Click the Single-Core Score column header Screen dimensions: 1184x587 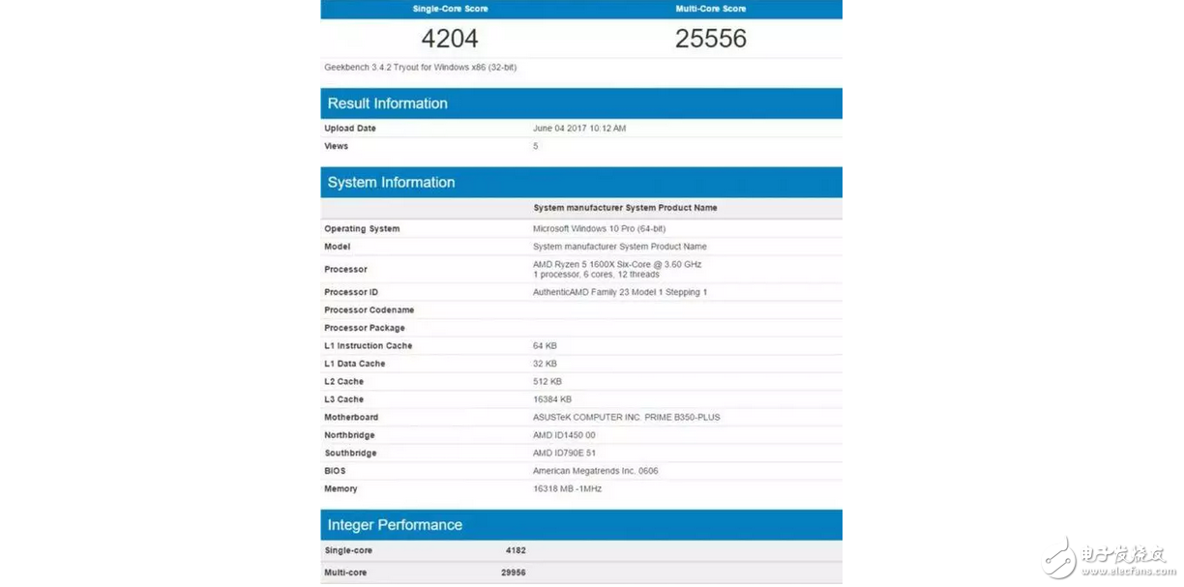(450, 9)
